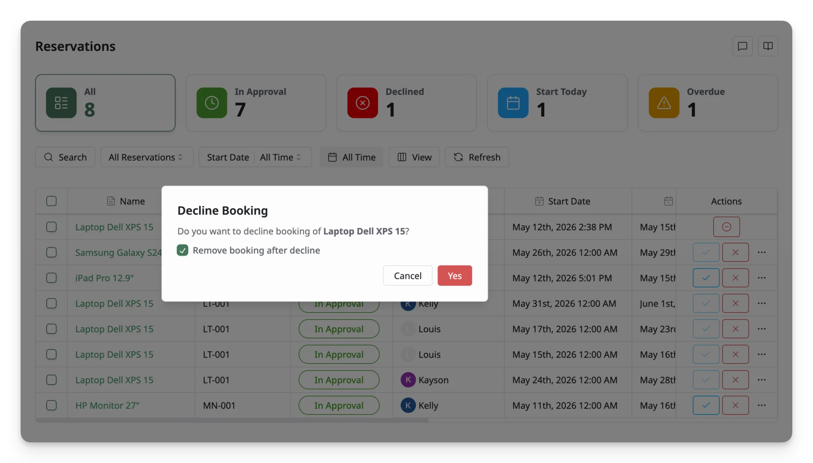Sort by Name column header

point(126,201)
